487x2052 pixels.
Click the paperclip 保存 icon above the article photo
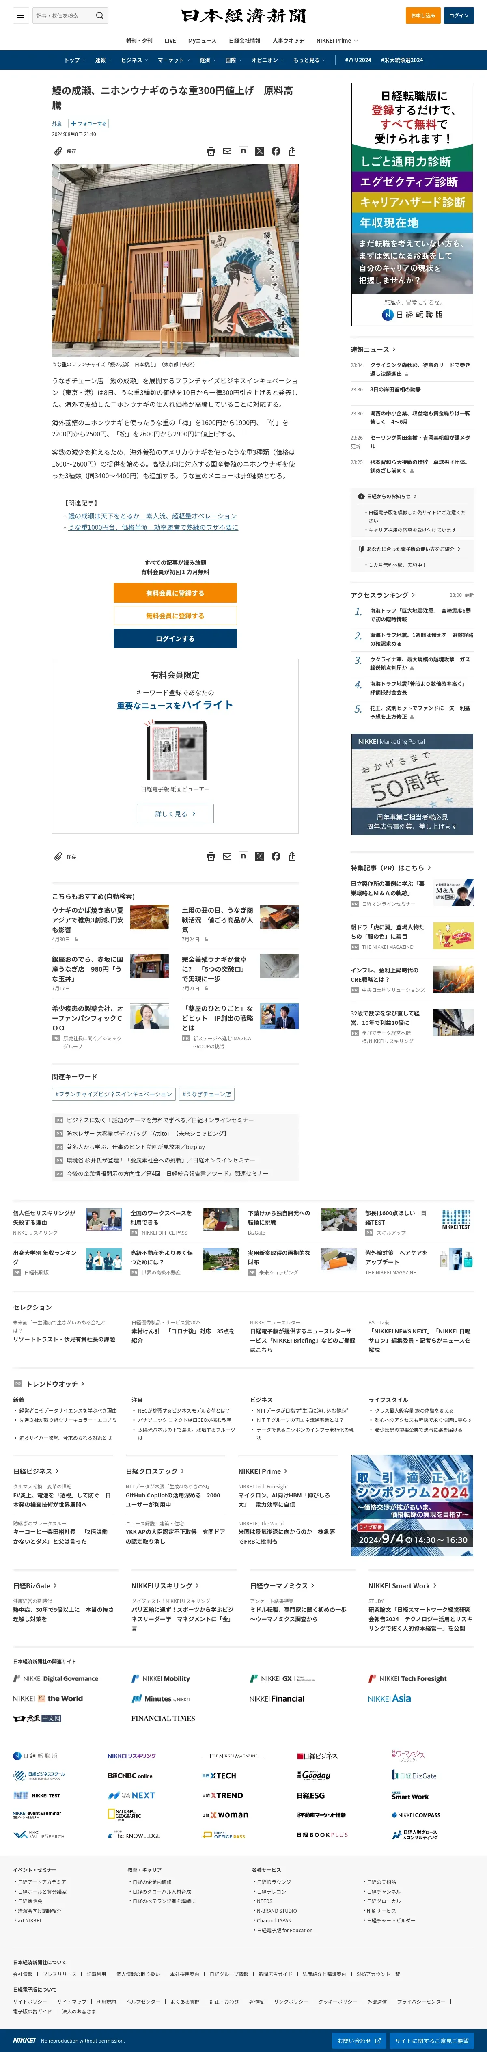pos(58,151)
